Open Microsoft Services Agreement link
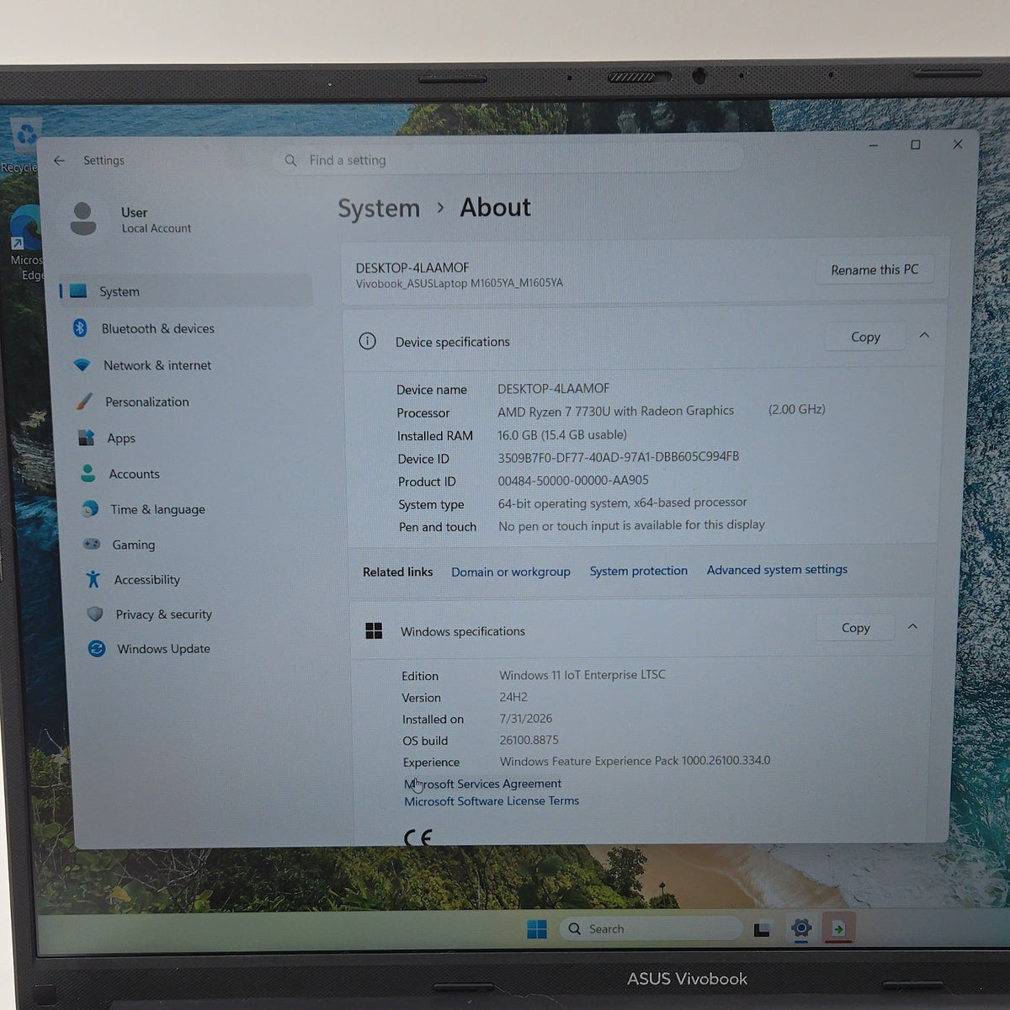 [482, 784]
